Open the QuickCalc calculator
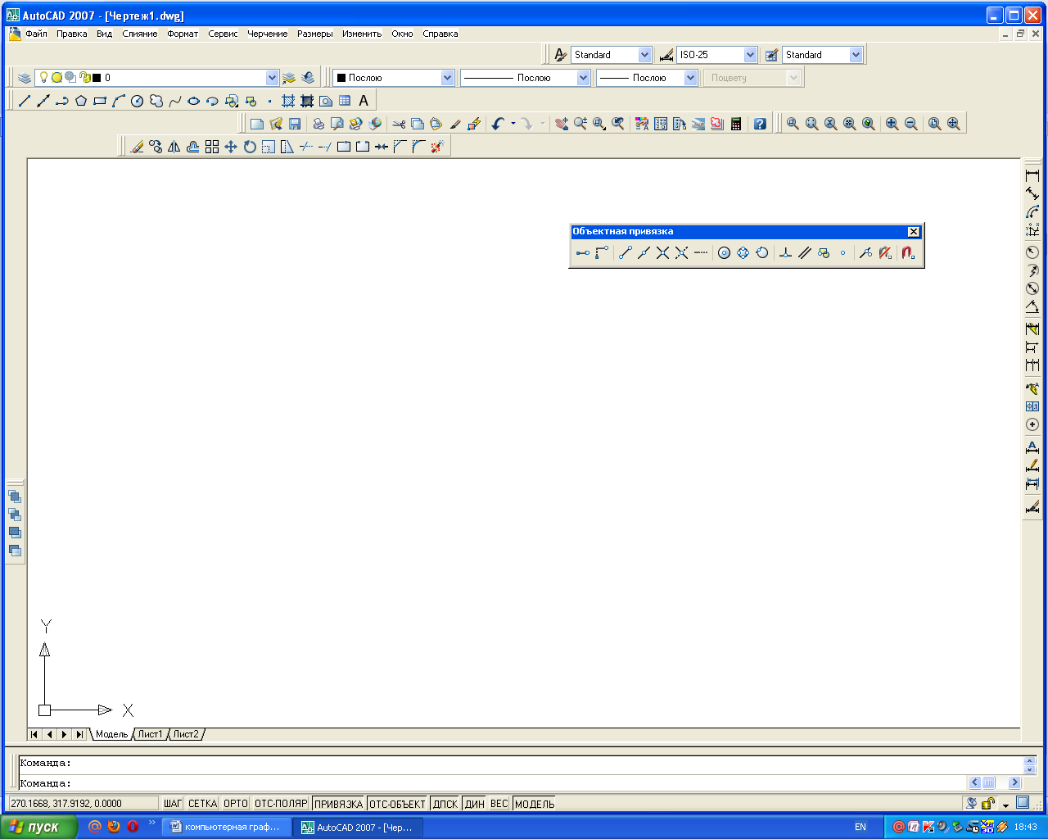1048x839 pixels. coord(736,124)
